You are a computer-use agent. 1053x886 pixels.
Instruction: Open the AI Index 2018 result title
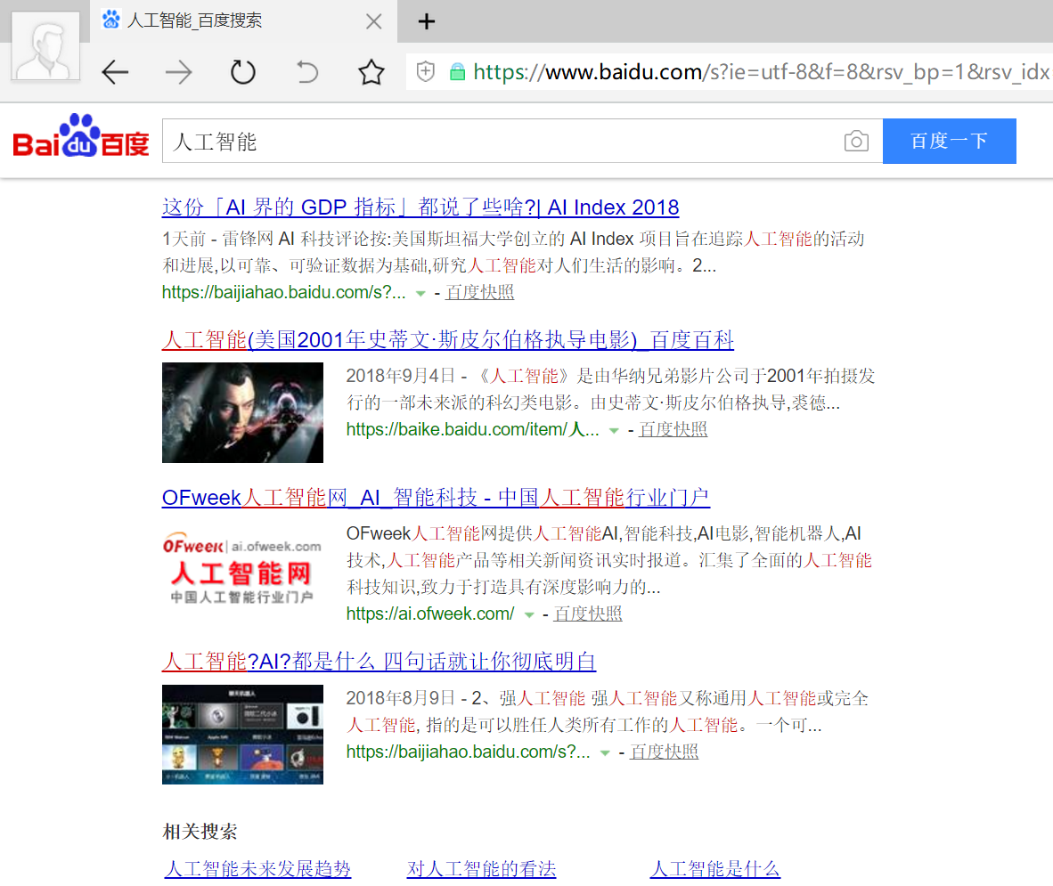pos(420,207)
